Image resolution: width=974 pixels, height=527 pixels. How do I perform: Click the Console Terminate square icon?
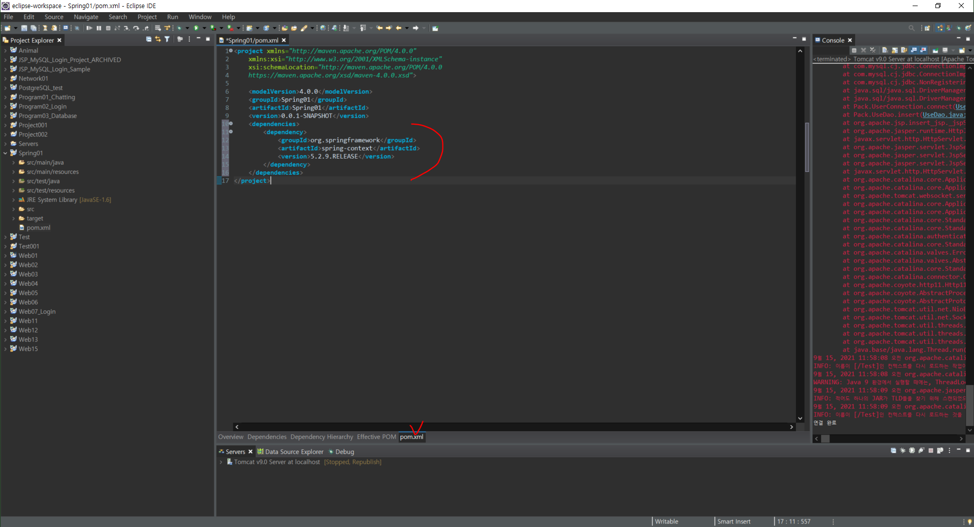pos(854,50)
